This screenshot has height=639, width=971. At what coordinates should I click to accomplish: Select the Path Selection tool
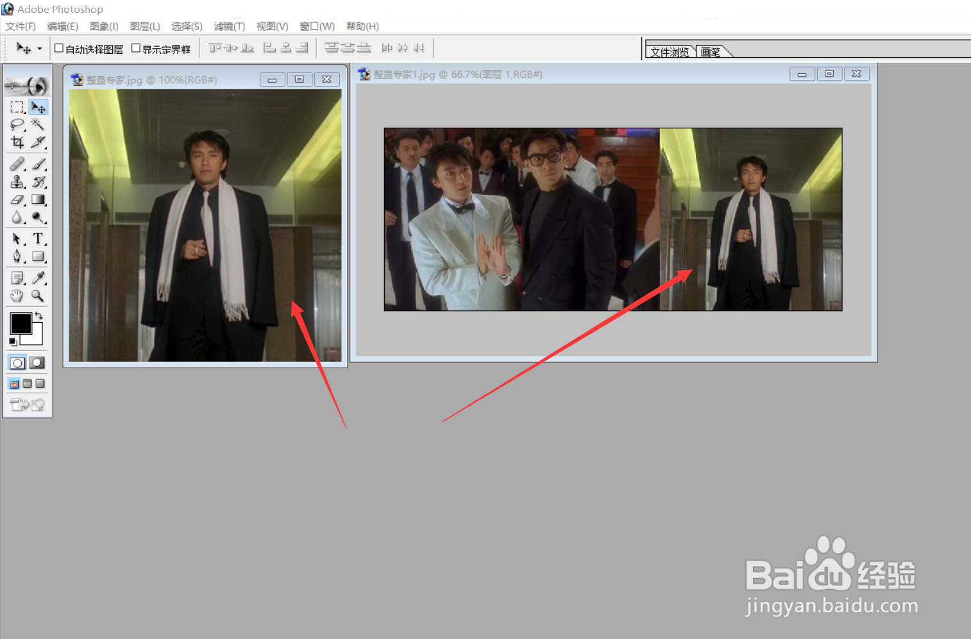point(17,239)
